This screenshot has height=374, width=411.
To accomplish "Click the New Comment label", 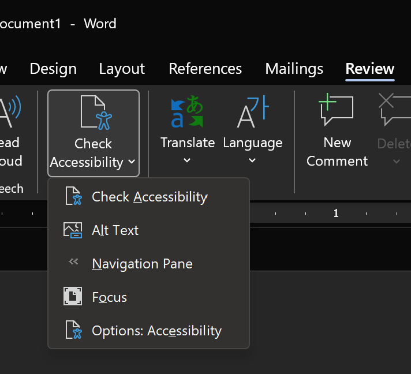I will click(337, 152).
